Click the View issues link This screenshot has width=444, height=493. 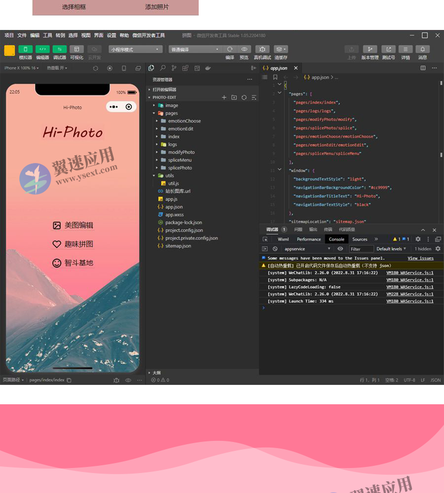(x=420, y=258)
